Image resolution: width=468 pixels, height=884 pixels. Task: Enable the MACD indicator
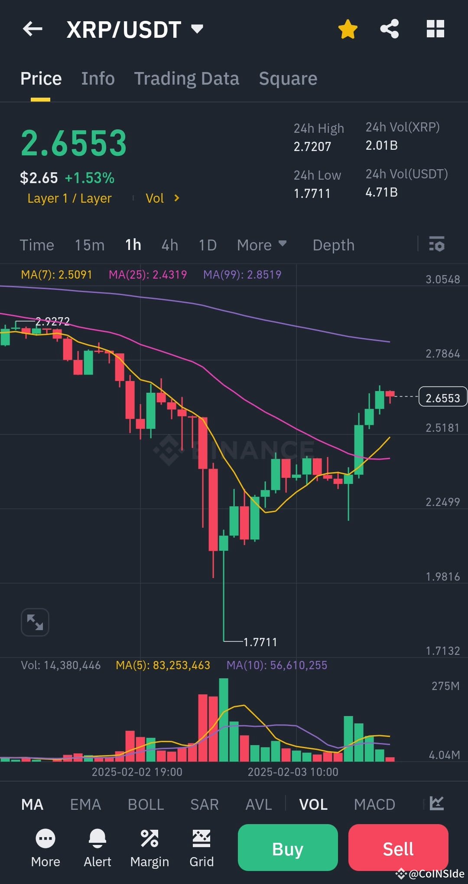pos(374,804)
